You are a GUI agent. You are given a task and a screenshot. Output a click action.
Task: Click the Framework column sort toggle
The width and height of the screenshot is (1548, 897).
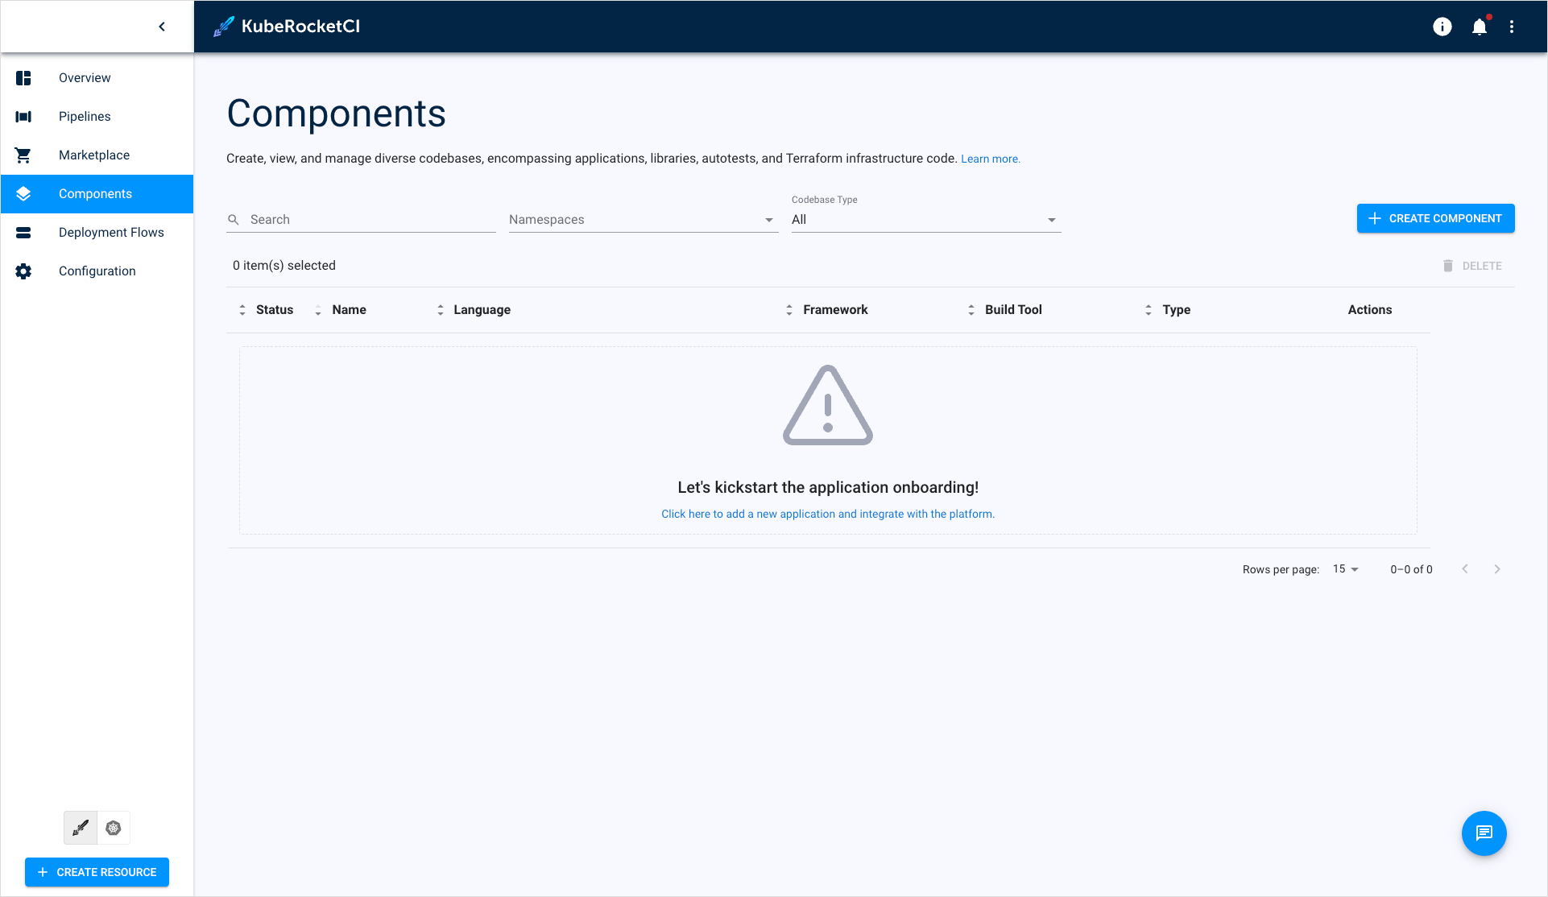point(789,310)
